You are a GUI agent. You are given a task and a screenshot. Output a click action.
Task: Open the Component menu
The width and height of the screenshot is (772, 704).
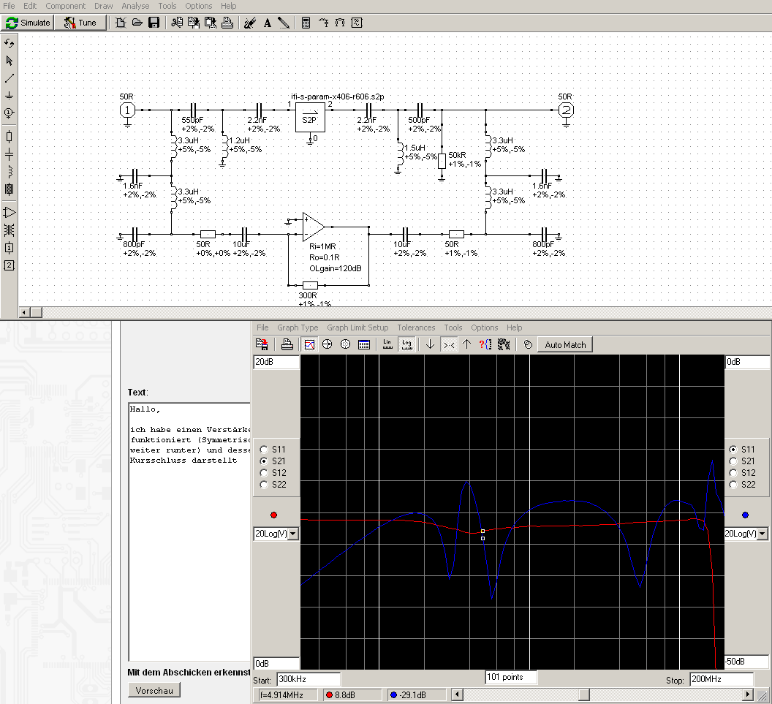pyautogui.click(x=66, y=6)
